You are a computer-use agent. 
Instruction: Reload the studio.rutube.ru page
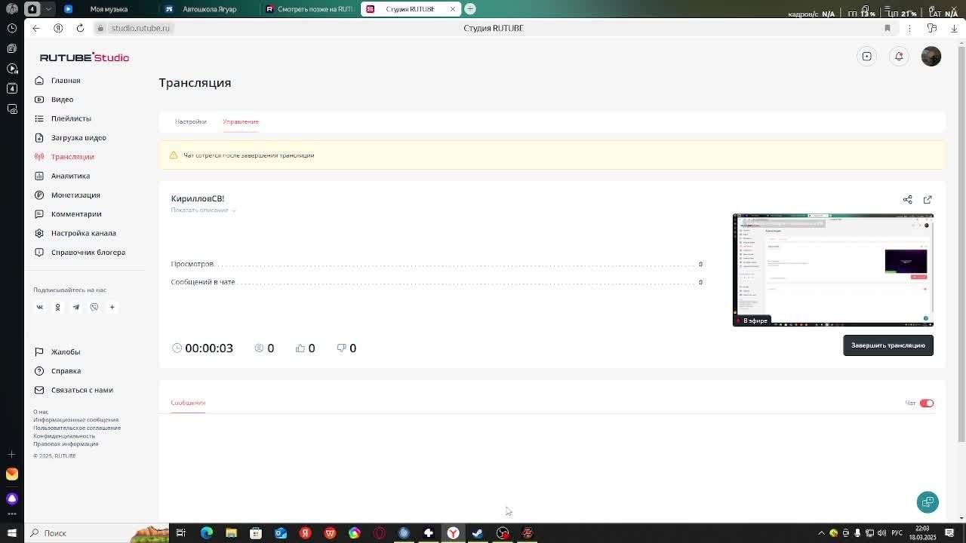pos(80,28)
